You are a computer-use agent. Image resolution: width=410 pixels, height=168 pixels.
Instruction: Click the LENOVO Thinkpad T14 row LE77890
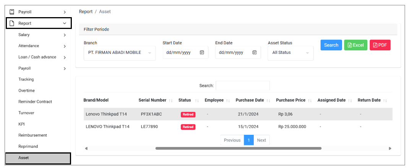238,127
